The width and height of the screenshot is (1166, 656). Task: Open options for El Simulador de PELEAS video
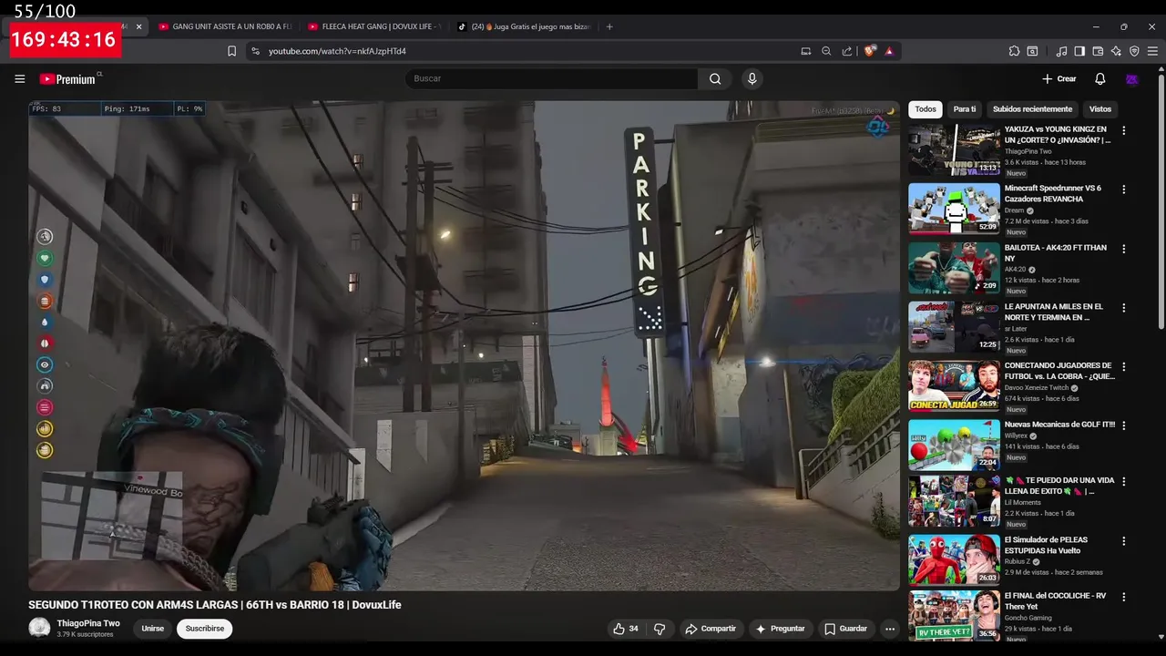1123,540
